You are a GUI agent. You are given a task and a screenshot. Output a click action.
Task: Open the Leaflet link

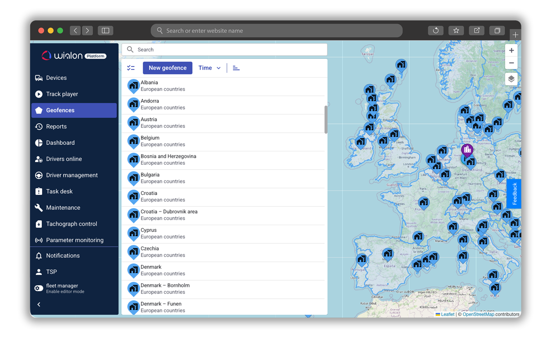click(447, 314)
